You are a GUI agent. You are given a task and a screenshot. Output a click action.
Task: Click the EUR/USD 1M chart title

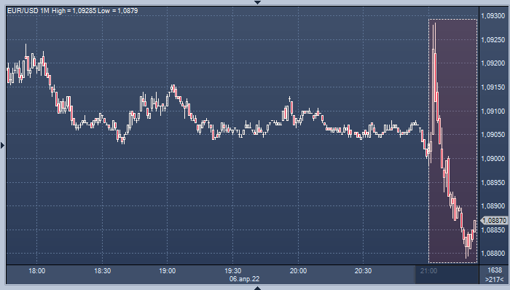(x=28, y=11)
